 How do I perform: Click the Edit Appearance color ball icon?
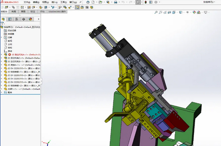click(x=194, y=13)
